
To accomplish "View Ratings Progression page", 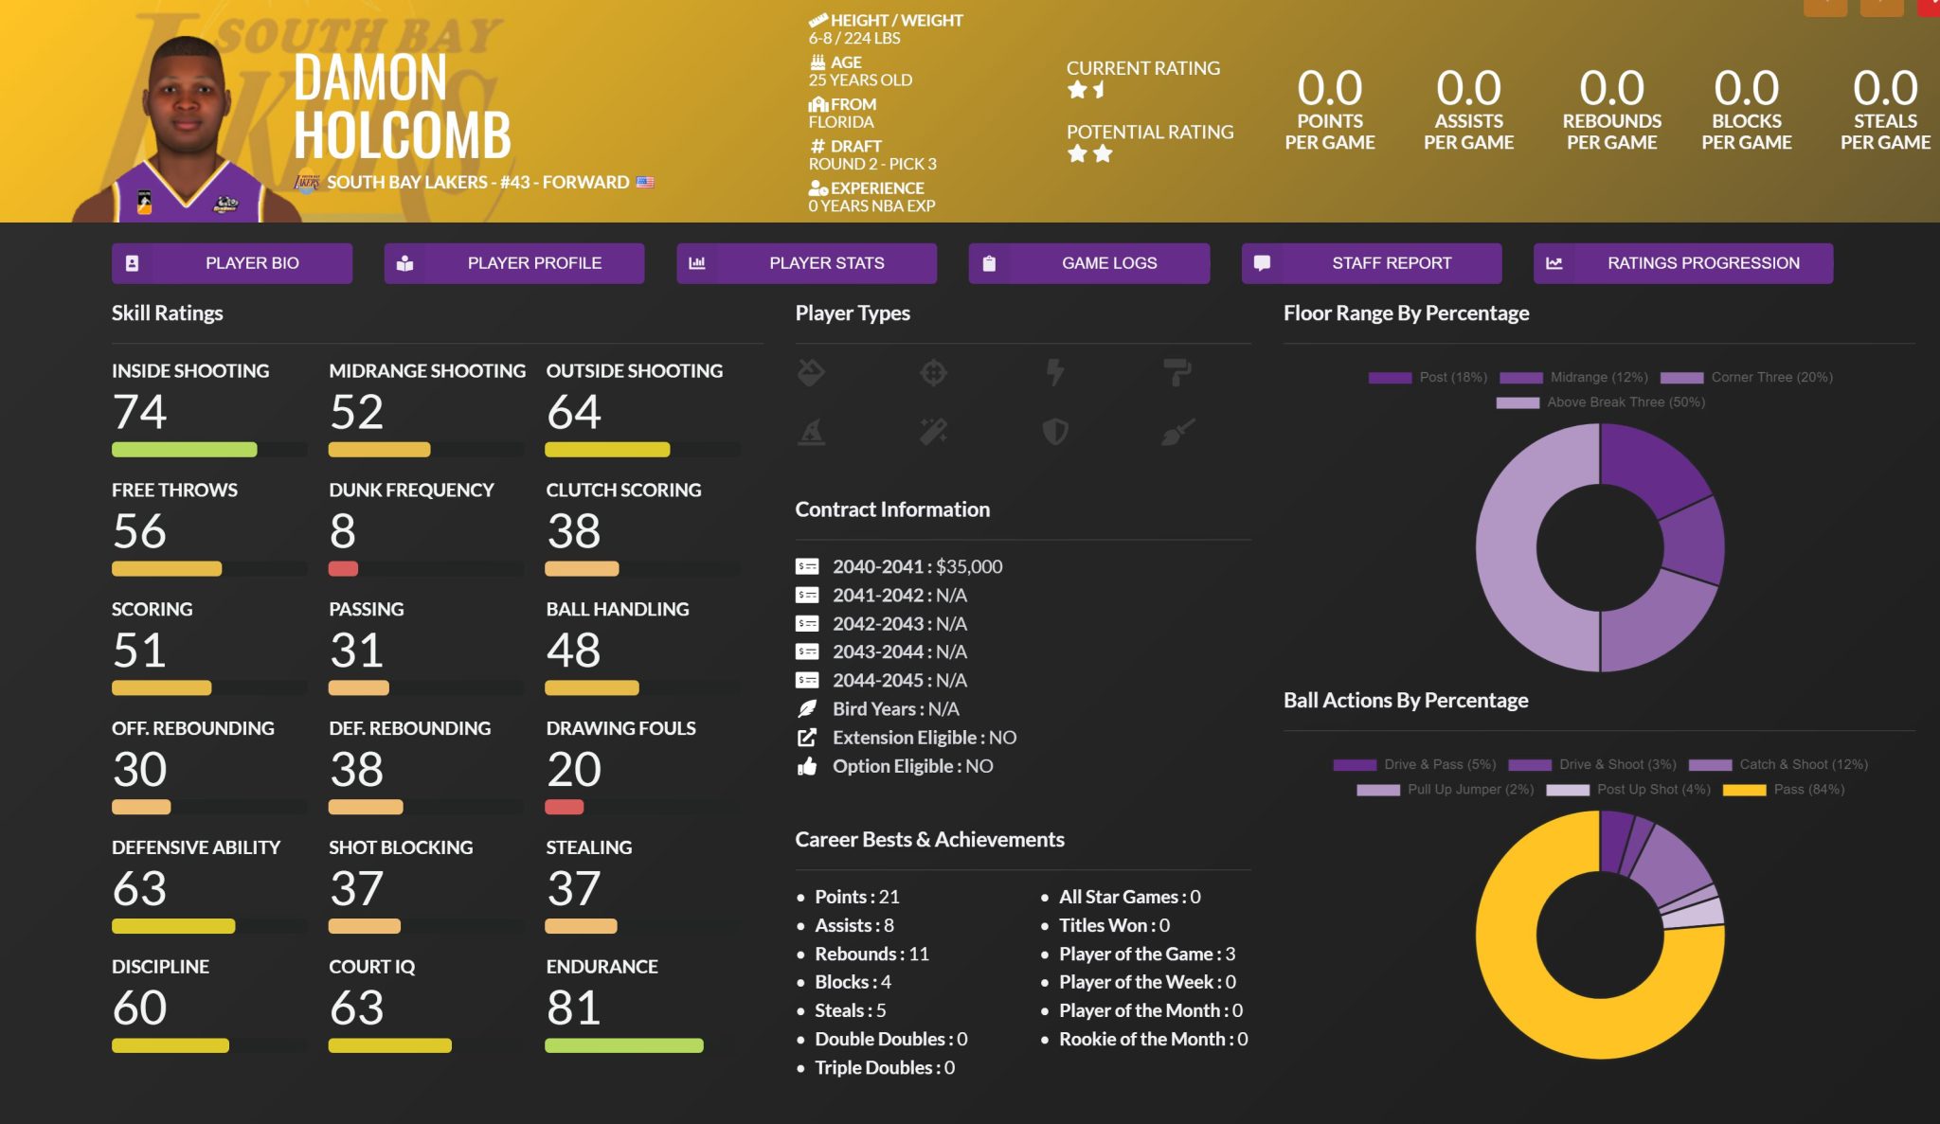I will pyautogui.click(x=1682, y=263).
